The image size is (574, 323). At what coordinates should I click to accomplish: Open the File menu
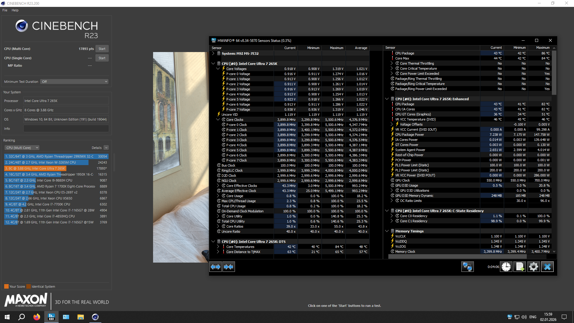click(5, 10)
